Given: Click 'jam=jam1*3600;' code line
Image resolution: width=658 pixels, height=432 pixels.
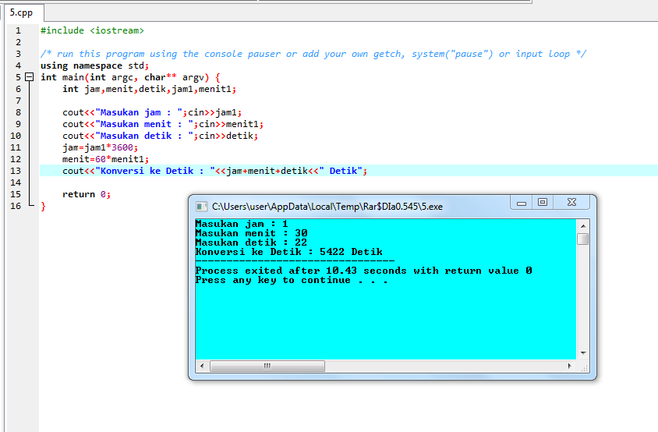Looking at the screenshot, I should [x=100, y=148].
